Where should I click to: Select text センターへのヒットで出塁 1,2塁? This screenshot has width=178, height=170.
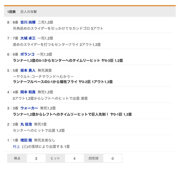pyautogui.click(x=39, y=130)
